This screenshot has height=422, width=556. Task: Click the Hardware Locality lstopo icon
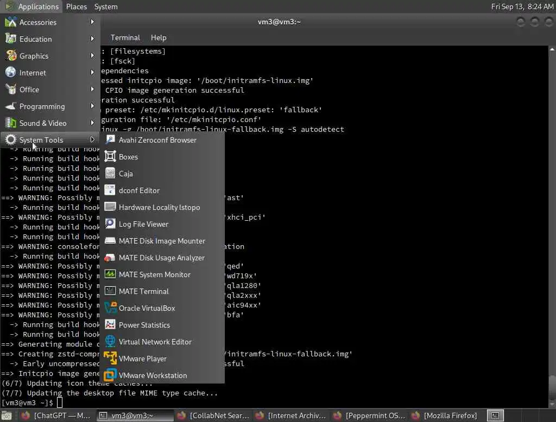point(110,207)
